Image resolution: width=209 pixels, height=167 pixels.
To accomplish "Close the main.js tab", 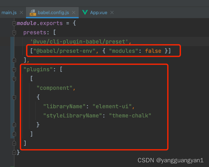I will pyautogui.click(x=21, y=13).
